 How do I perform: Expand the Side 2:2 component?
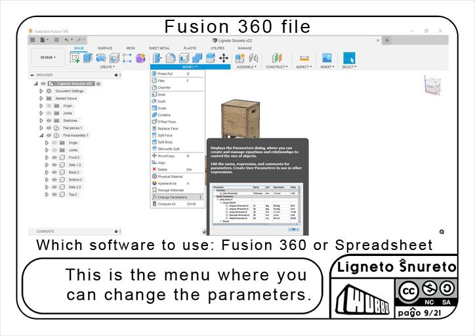click(x=47, y=187)
